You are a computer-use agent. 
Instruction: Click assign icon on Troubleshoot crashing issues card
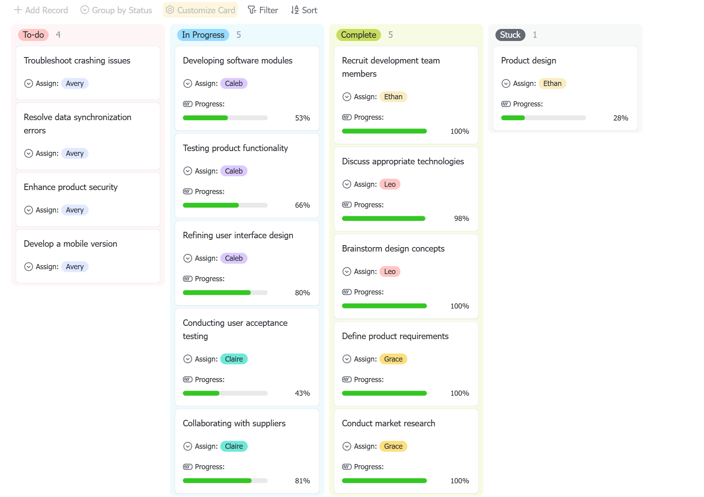pyautogui.click(x=29, y=84)
